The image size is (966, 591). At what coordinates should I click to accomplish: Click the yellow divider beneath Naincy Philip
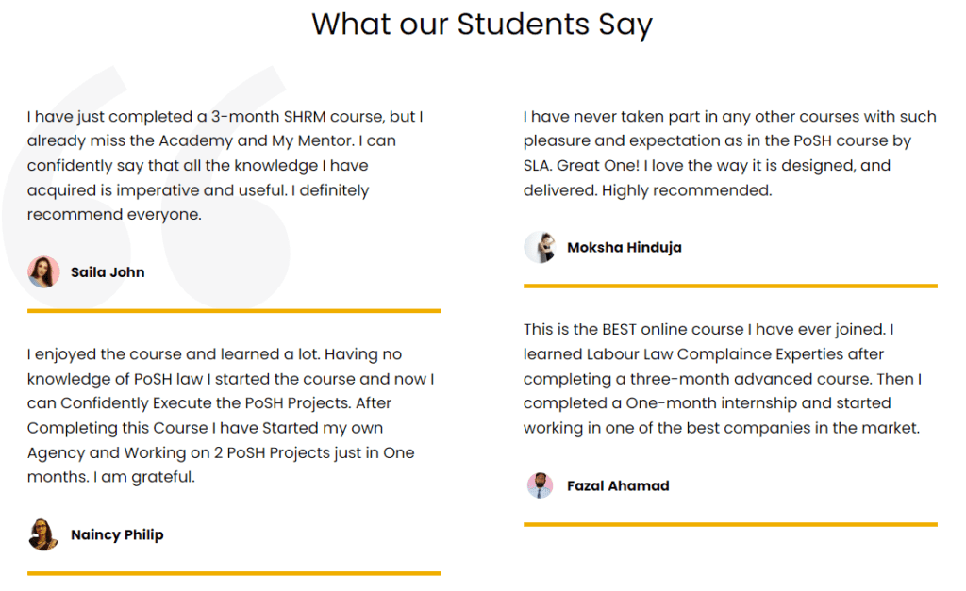click(234, 572)
